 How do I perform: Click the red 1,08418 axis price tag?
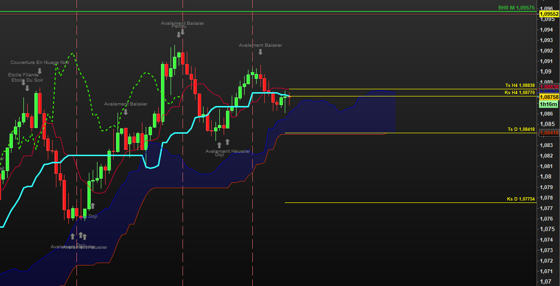pos(549,133)
